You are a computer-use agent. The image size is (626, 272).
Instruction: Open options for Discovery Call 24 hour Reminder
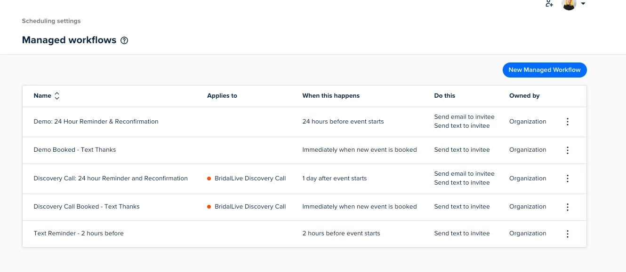click(x=567, y=179)
